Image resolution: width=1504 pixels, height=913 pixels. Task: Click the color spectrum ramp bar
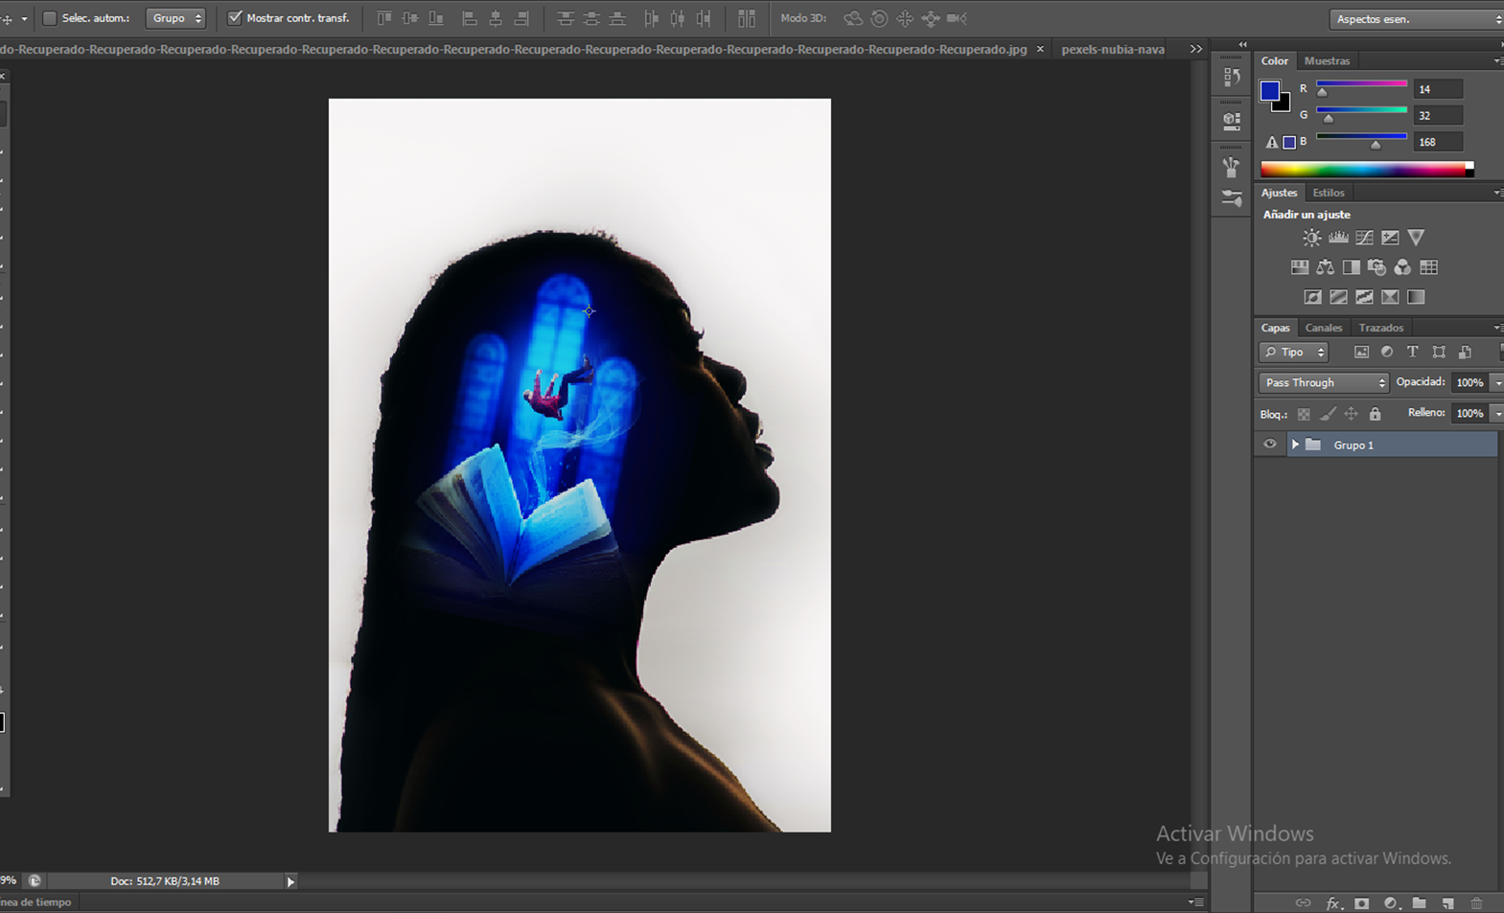(x=1367, y=170)
